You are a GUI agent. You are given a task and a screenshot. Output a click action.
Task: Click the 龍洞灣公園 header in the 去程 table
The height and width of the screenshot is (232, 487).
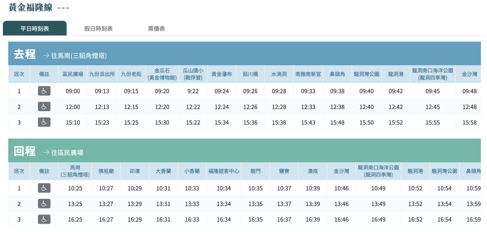[x=367, y=74]
